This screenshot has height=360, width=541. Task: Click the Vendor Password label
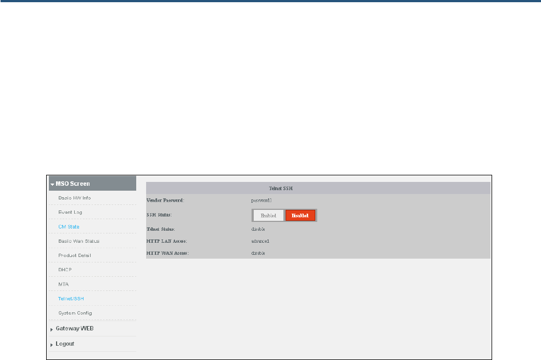pyautogui.click(x=165, y=201)
